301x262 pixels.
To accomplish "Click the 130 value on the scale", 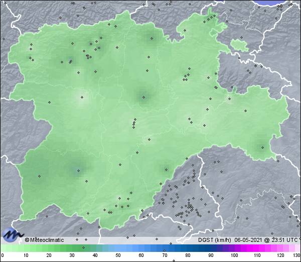I will (x=297, y=255).
